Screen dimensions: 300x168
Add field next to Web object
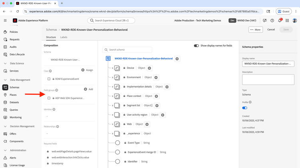[147, 124]
